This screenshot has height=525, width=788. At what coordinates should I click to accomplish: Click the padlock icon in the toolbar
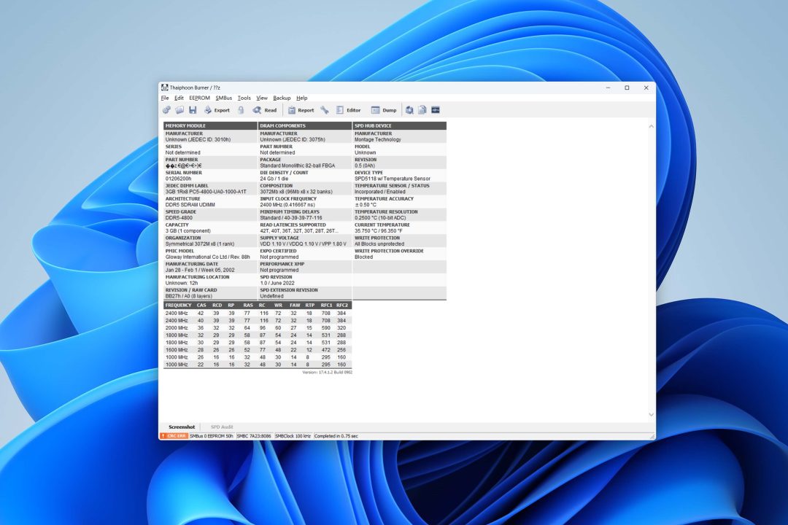point(241,110)
